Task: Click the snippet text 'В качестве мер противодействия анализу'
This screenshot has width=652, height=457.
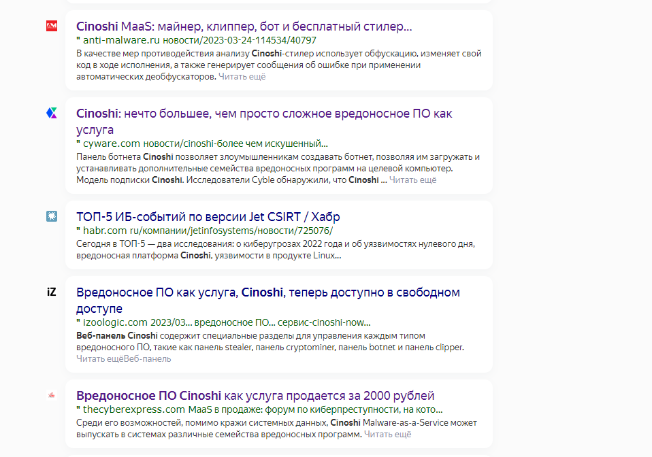Action: pos(163,54)
